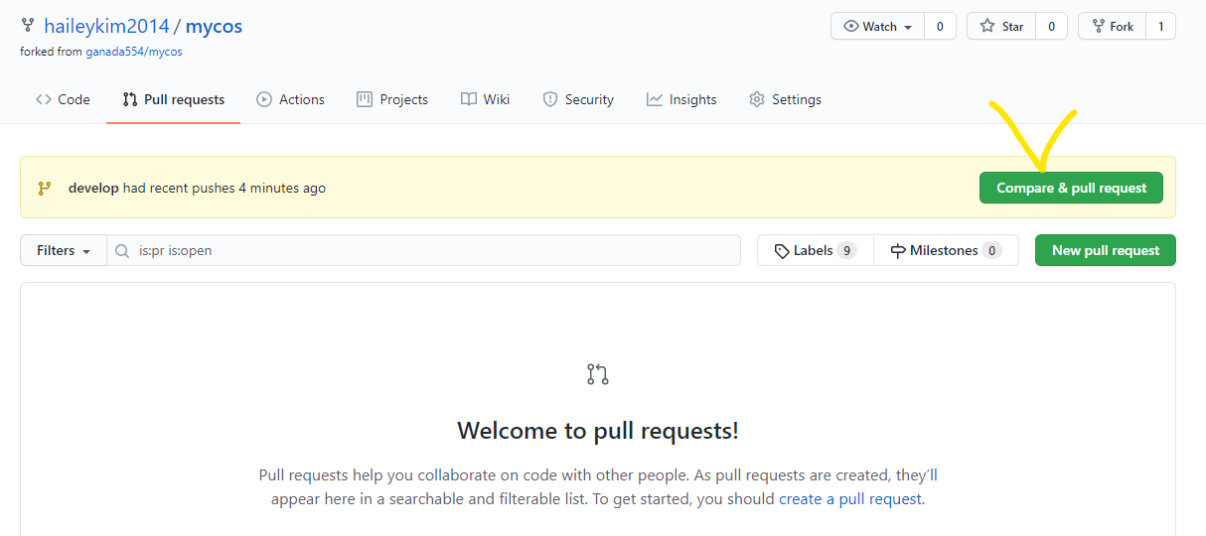Click the fork icon beside the repository name
Viewport: 1206px width, 536px height.
click(x=28, y=26)
